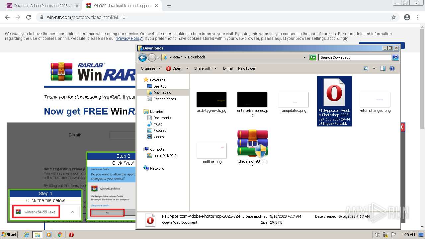Open the Explorer help question-mark icon
The width and height of the screenshot is (425, 239).
point(392,68)
